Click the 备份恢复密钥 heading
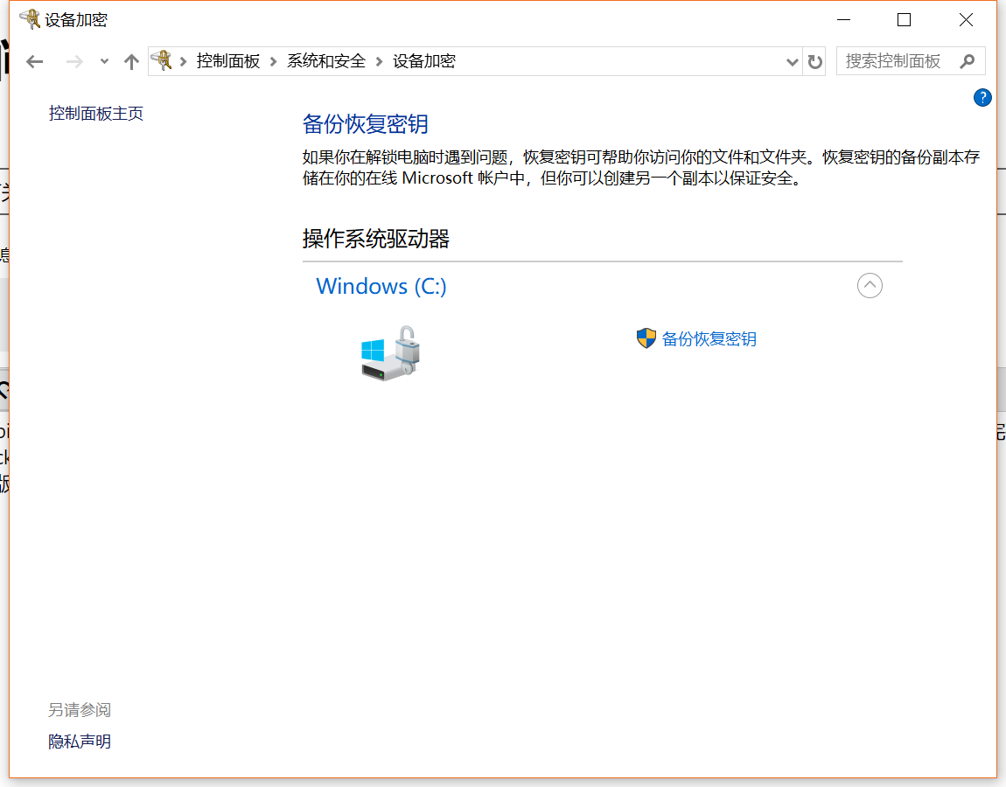 coord(365,124)
